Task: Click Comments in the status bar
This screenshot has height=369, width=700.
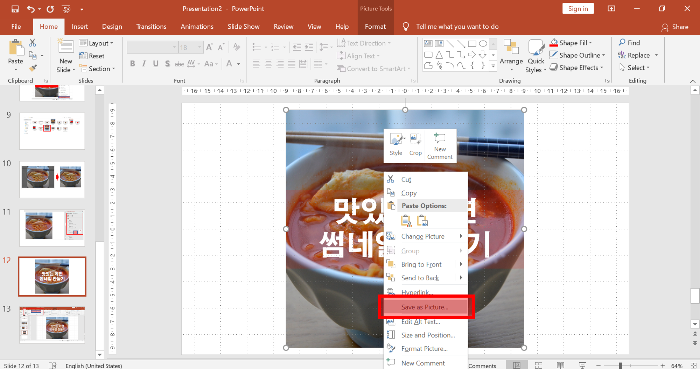Action: pos(482,366)
